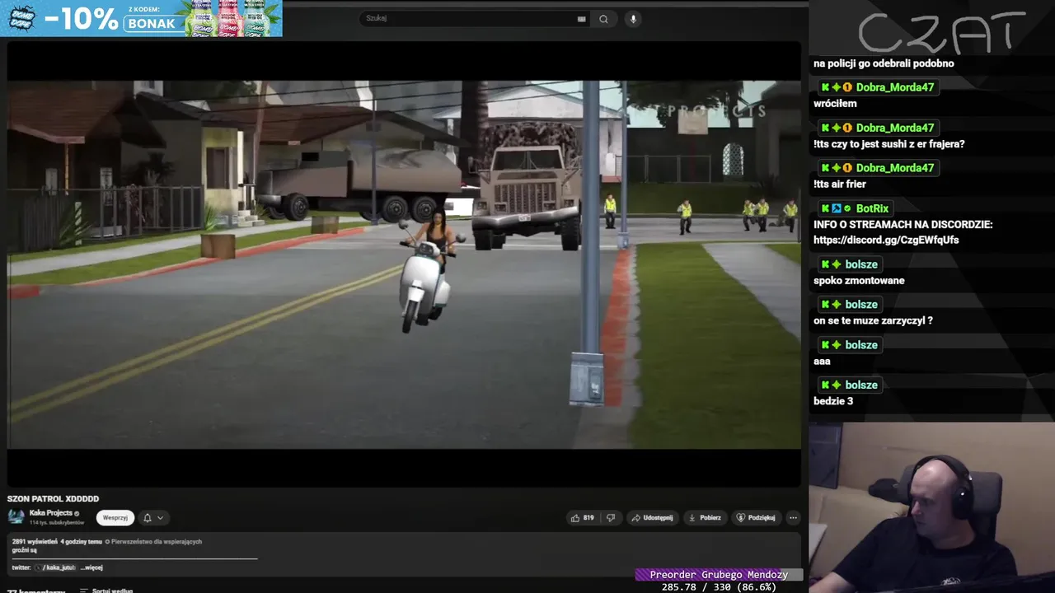Click the video title SZON PATROL XDDDDD

tap(53, 499)
